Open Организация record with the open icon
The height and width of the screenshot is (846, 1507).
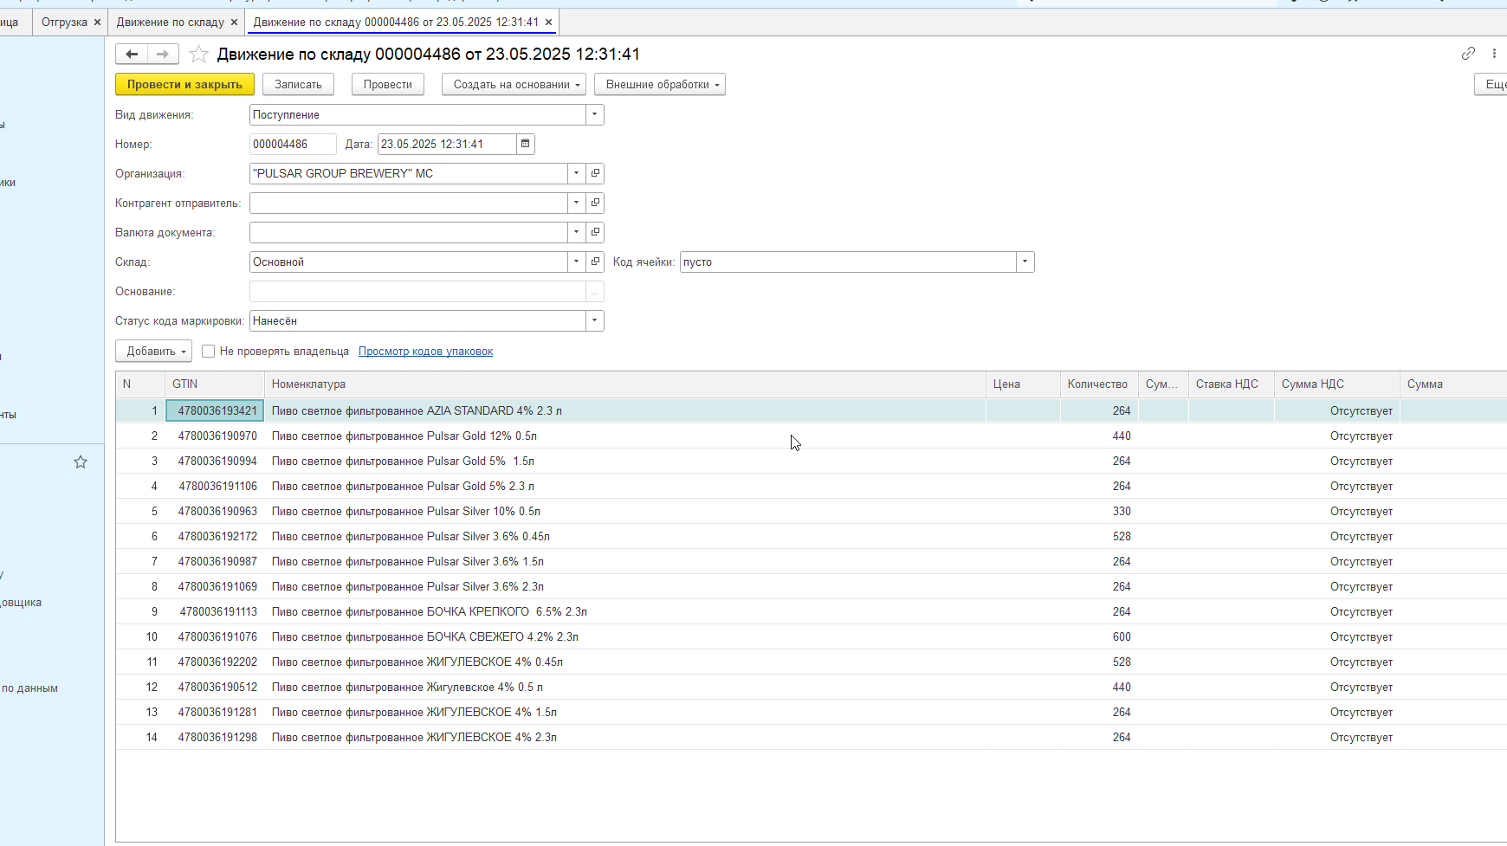[x=595, y=173]
